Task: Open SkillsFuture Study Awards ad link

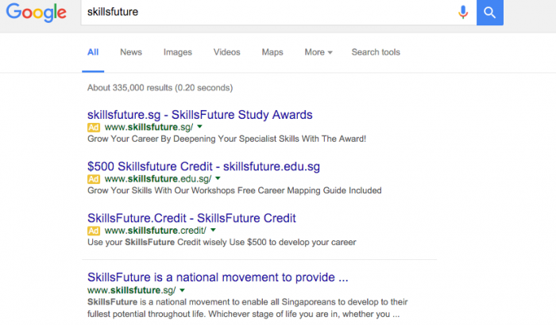Action: click(199, 114)
